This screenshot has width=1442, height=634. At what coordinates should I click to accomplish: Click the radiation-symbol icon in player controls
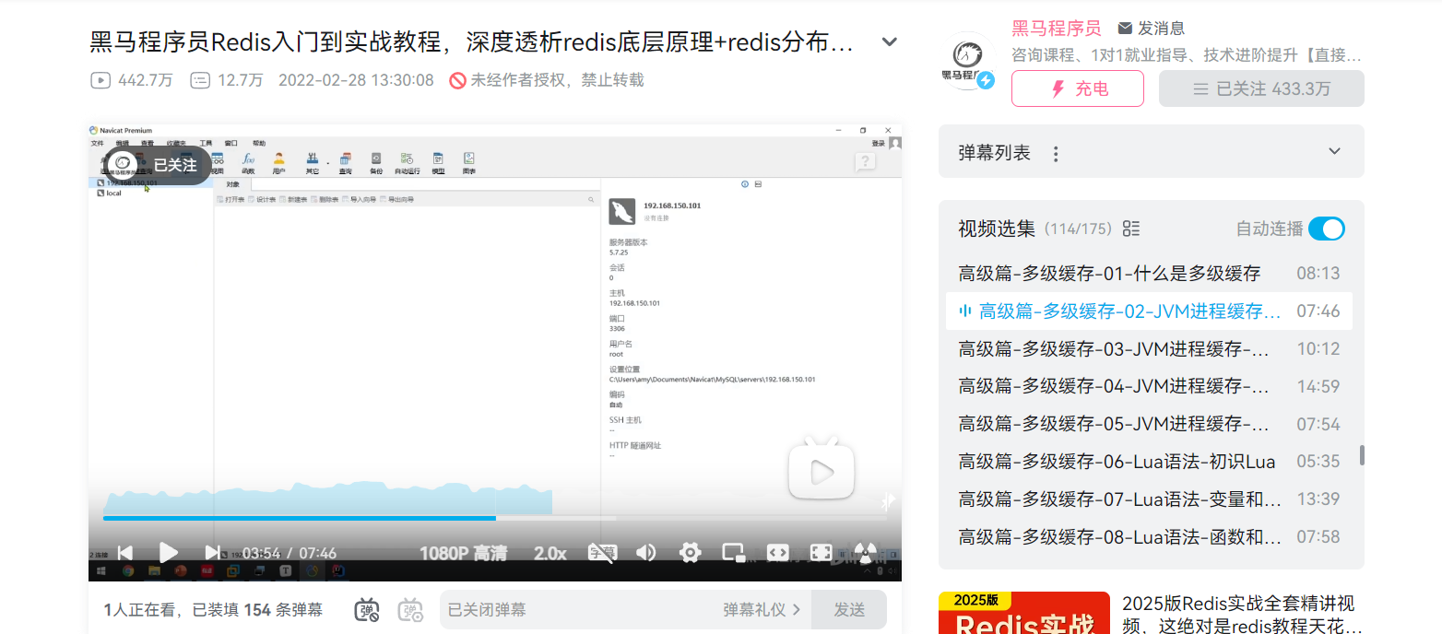pos(865,553)
